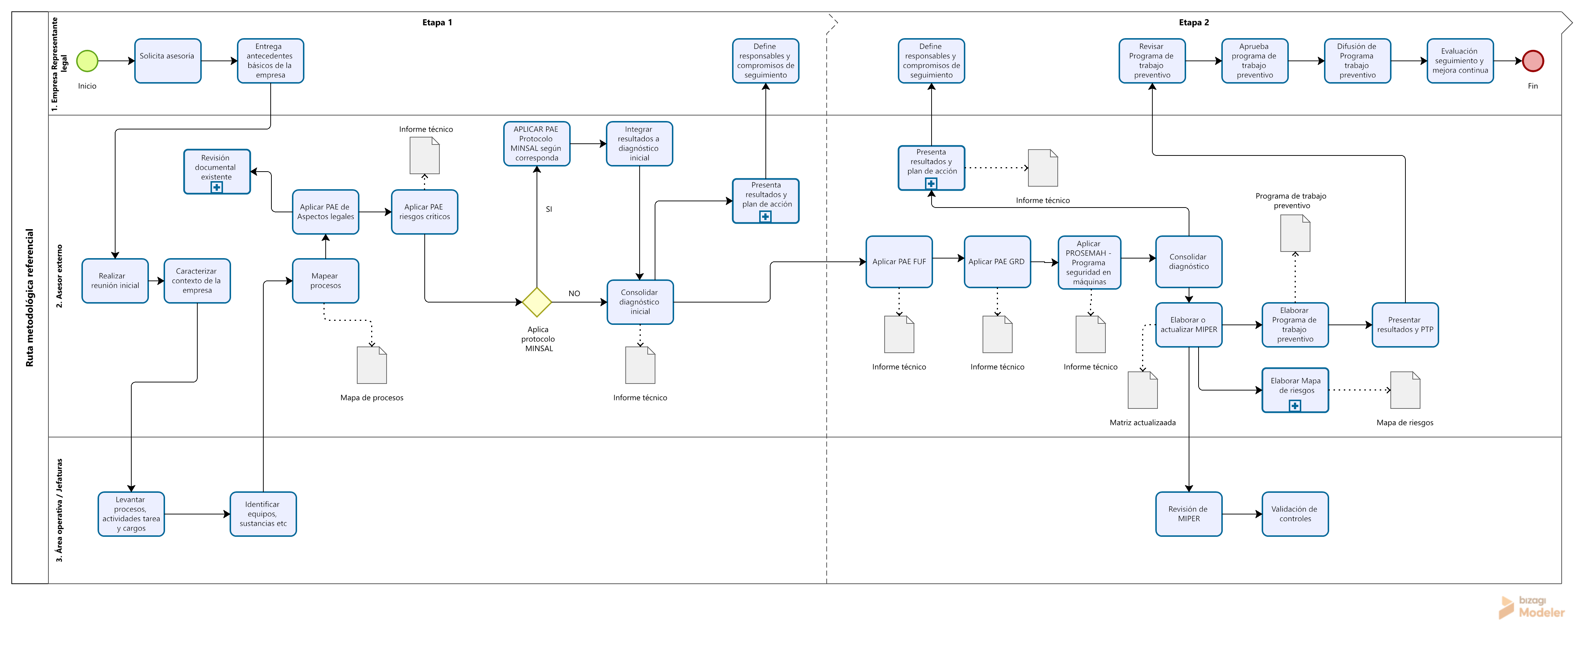Select the Aplicar PAE FUF task
1580x671 pixels.
[899, 262]
